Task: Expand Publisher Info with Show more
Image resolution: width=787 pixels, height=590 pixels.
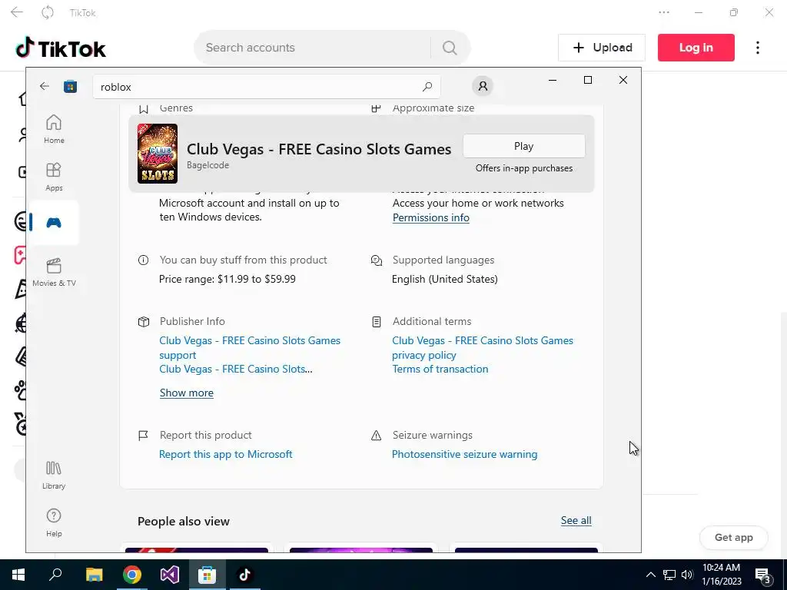Action: coord(186,393)
